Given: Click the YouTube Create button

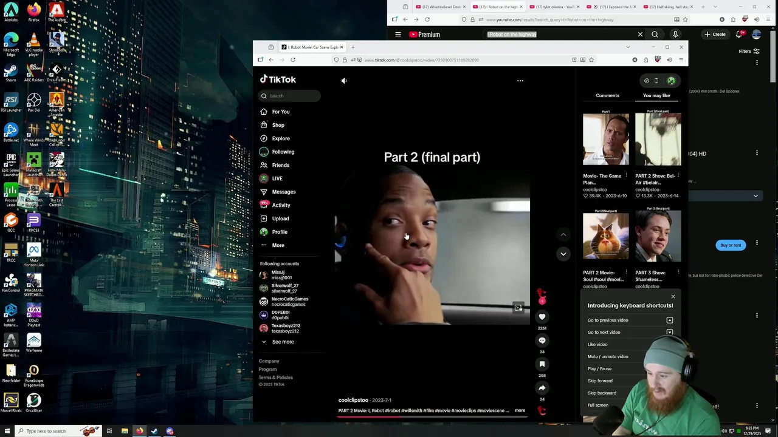Looking at the screenshot, I should click(715, 35).
